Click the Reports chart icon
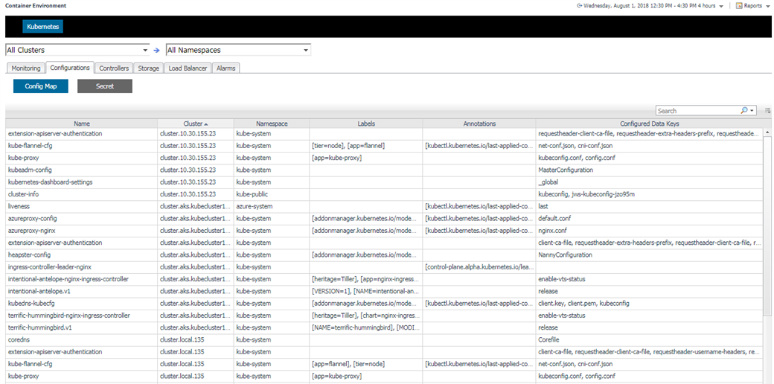Viewport: 774px width, 384px height. 739,6
